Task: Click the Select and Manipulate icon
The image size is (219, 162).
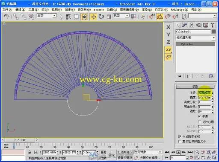Action: coord(143,17)
